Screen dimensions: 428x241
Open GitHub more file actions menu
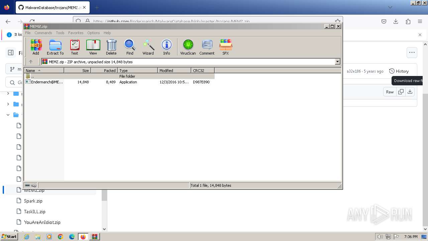[x=412, y=53]
